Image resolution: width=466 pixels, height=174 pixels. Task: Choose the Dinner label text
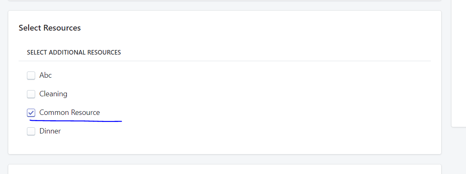[50, 131]
